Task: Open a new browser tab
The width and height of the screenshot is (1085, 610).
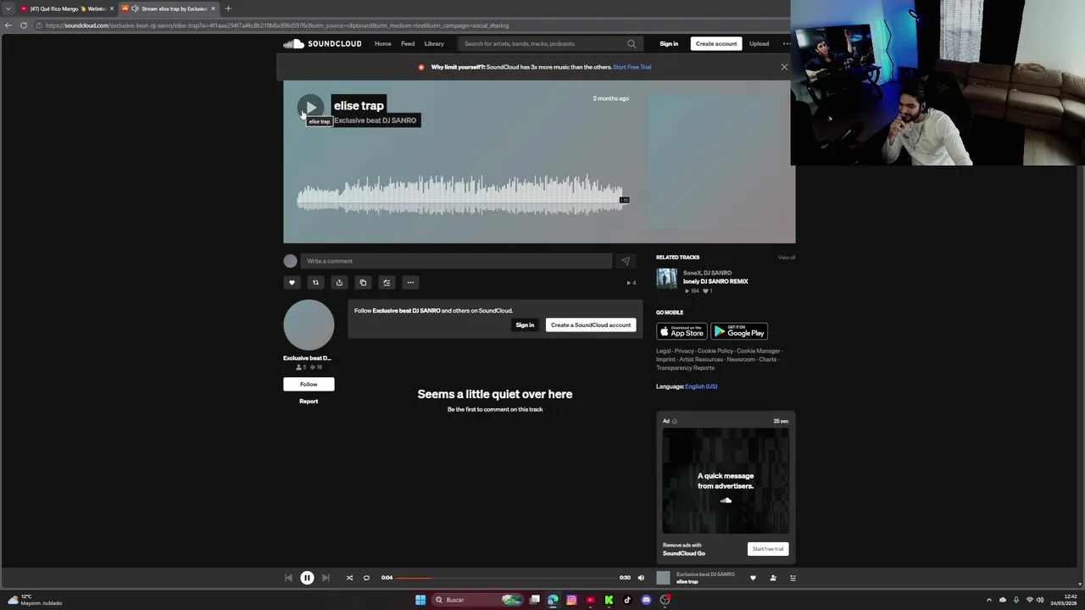Action: pyautogui.click(x=228, y=8)
